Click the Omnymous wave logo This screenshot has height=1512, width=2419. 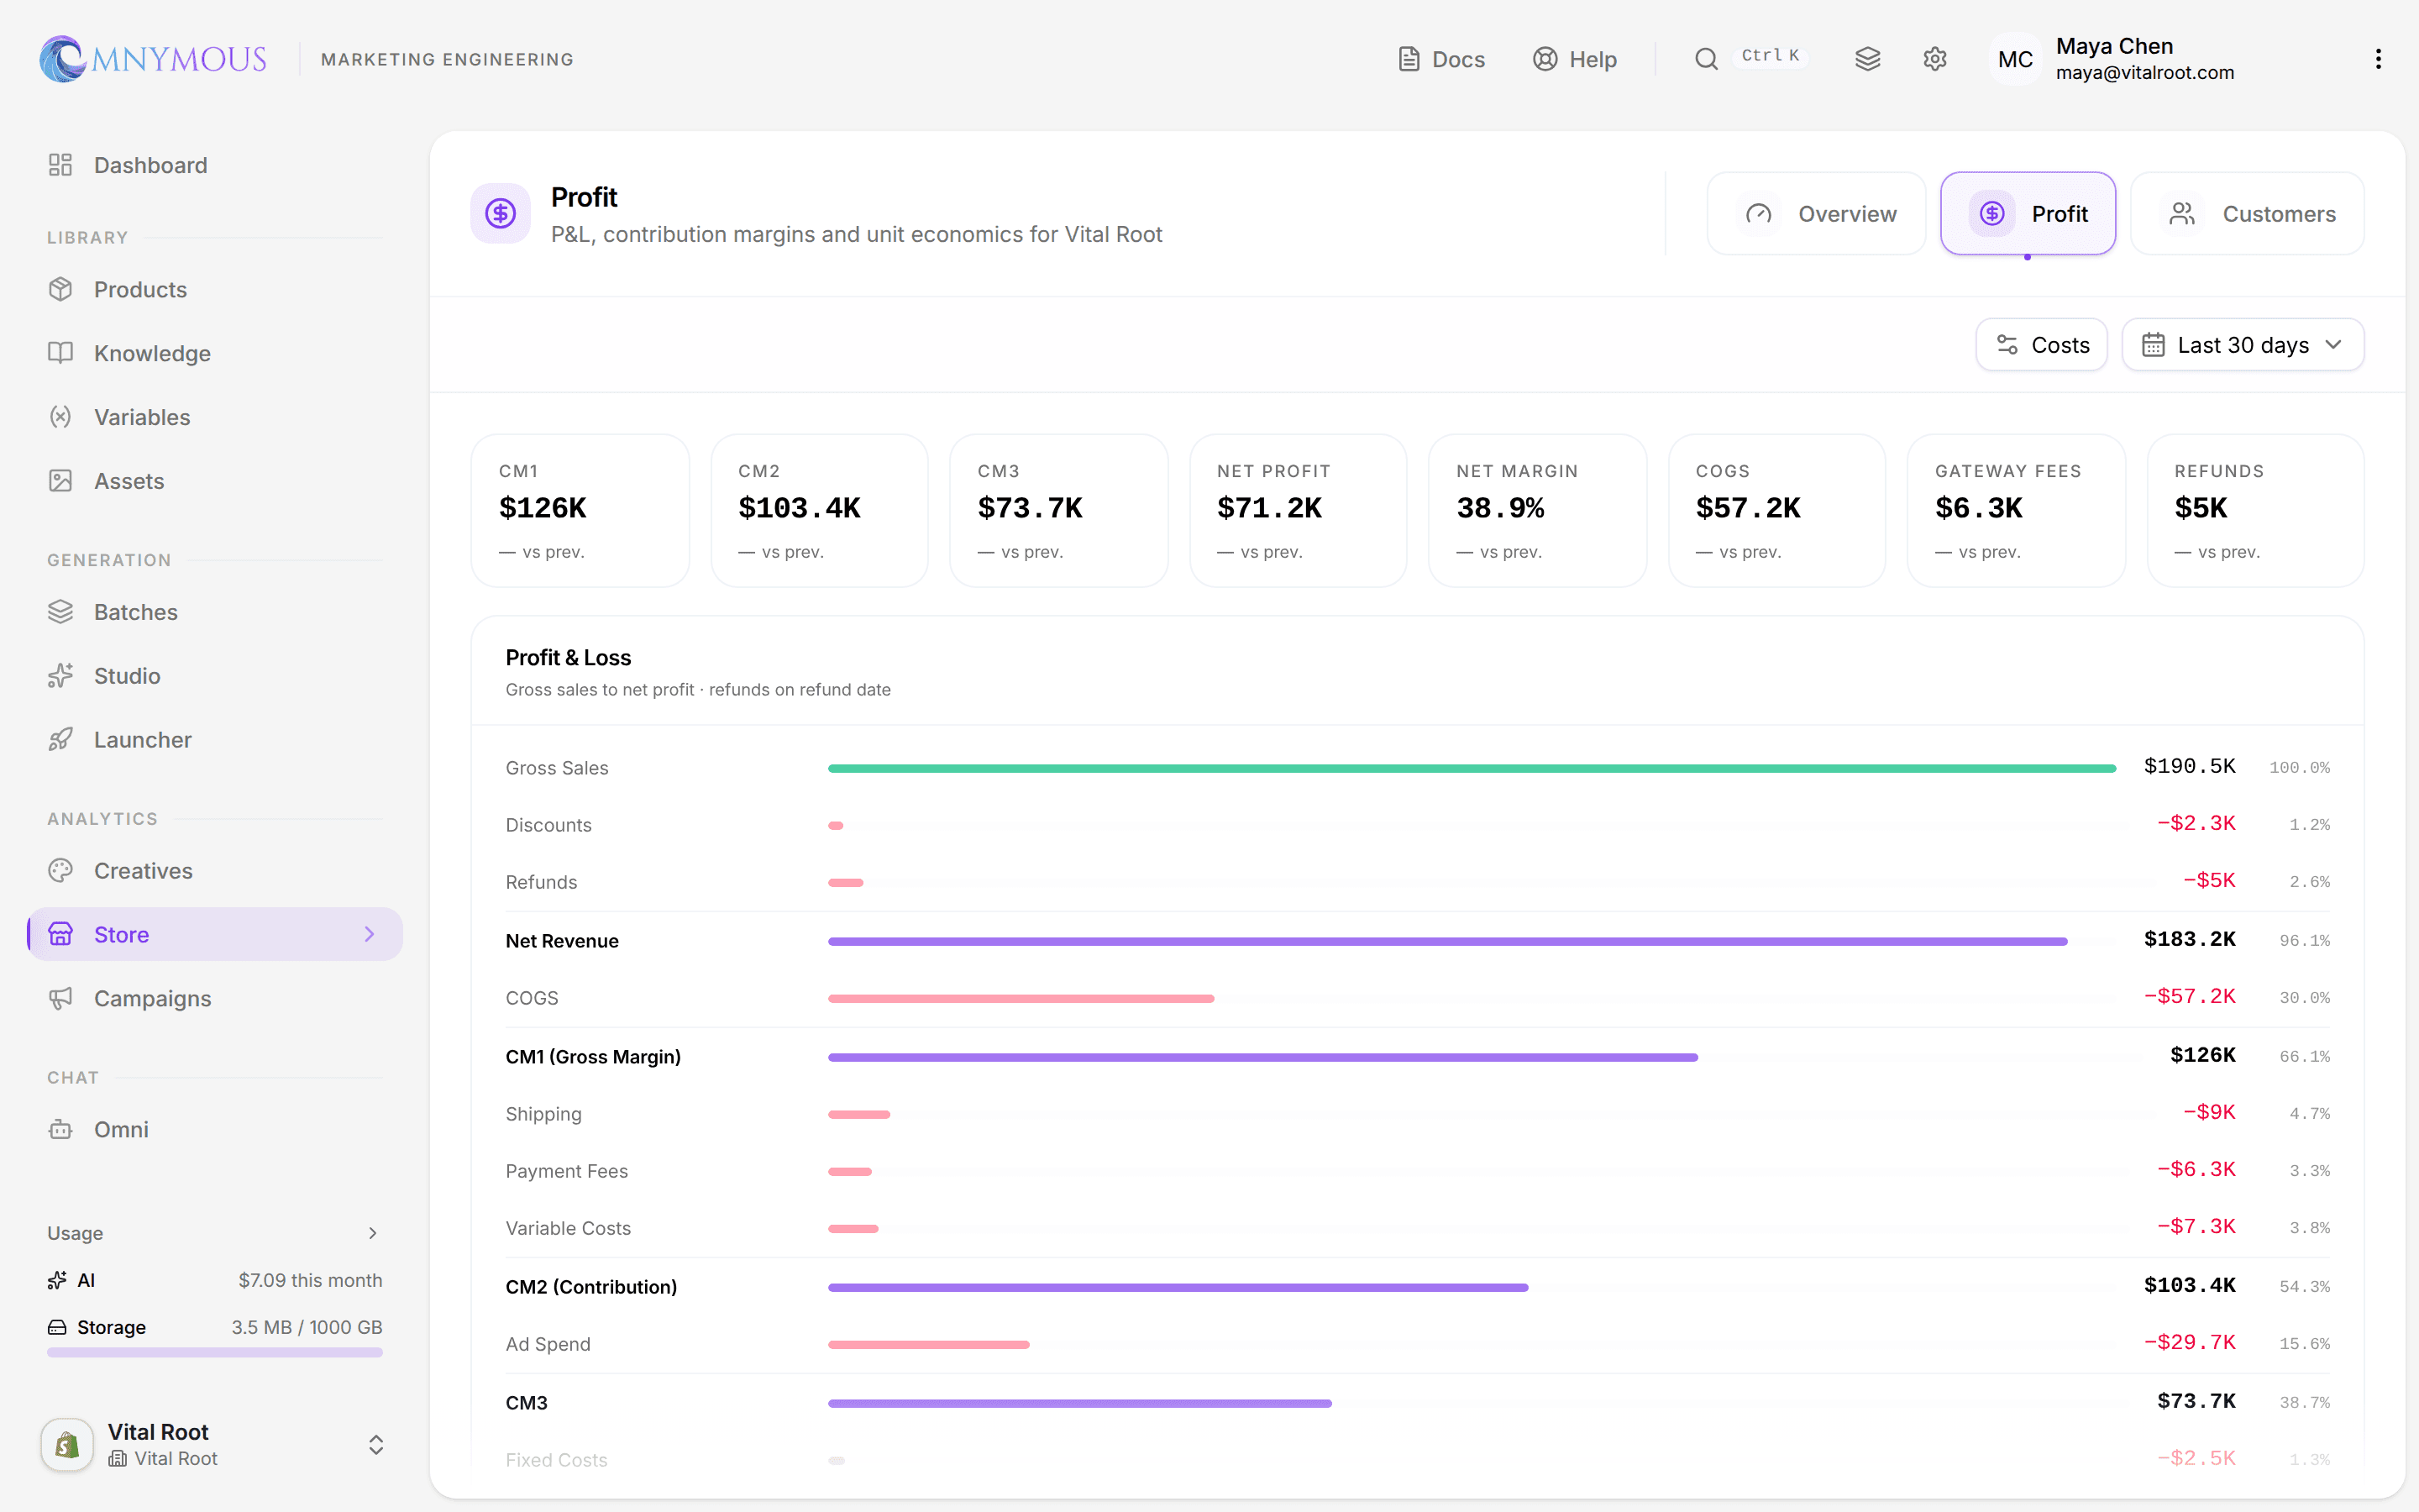point(63,59)
